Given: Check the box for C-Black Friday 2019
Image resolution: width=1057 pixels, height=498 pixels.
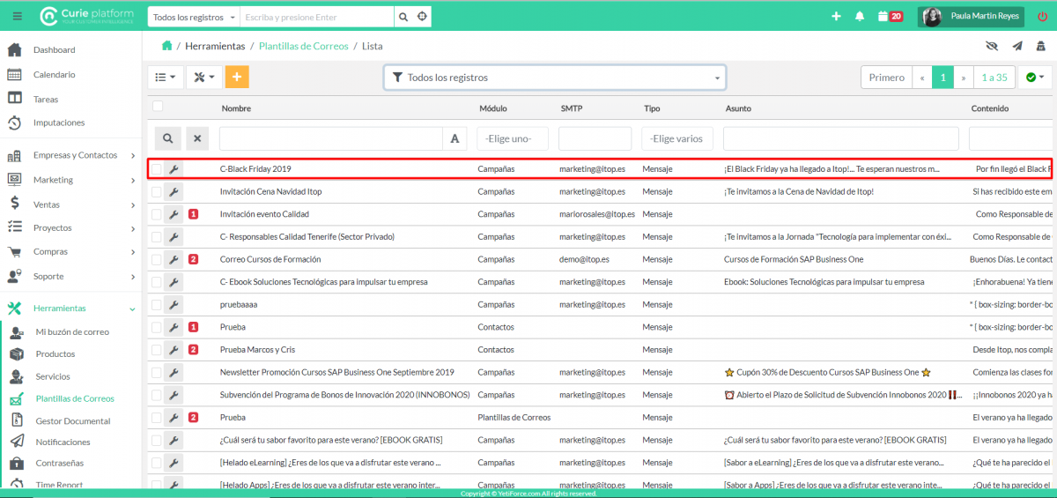Looking at the screenshot, I should click(x=156, y=168).
